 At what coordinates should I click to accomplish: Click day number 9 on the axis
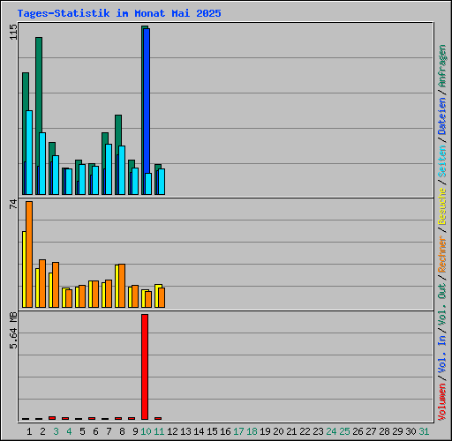135,431
